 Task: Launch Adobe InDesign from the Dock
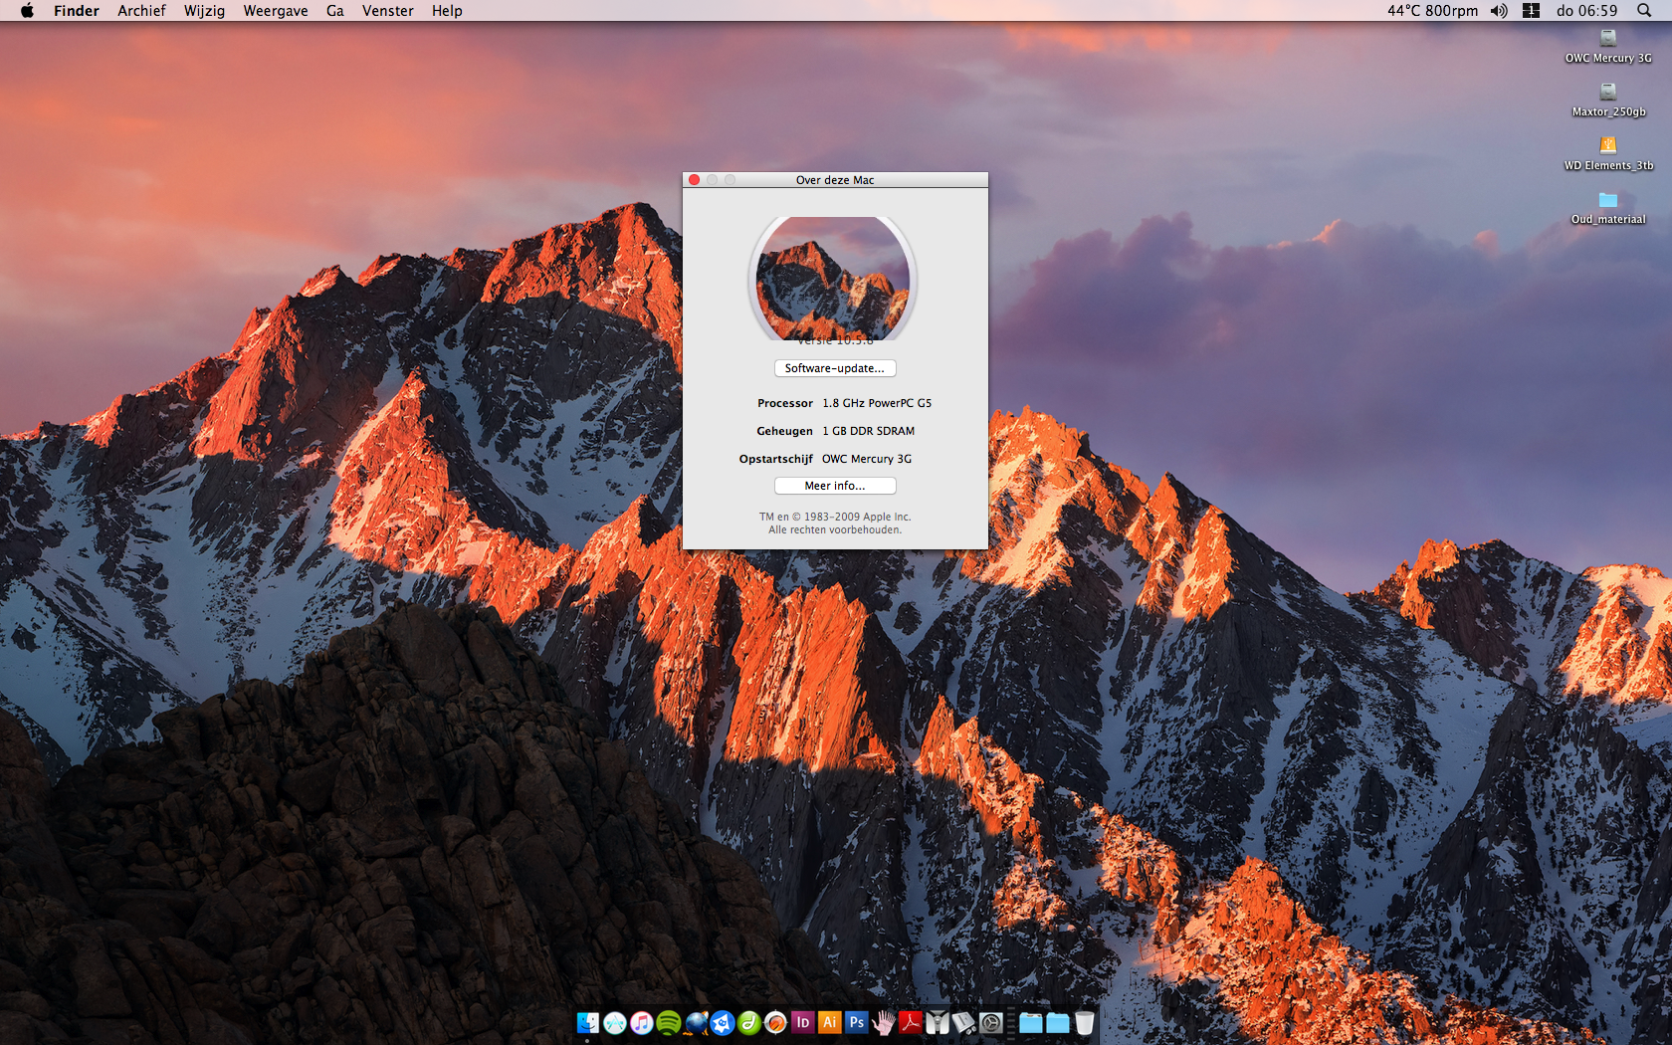[x=803, y=1022]
